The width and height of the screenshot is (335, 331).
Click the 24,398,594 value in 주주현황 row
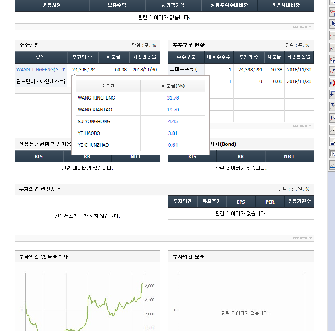pos(84,69)
